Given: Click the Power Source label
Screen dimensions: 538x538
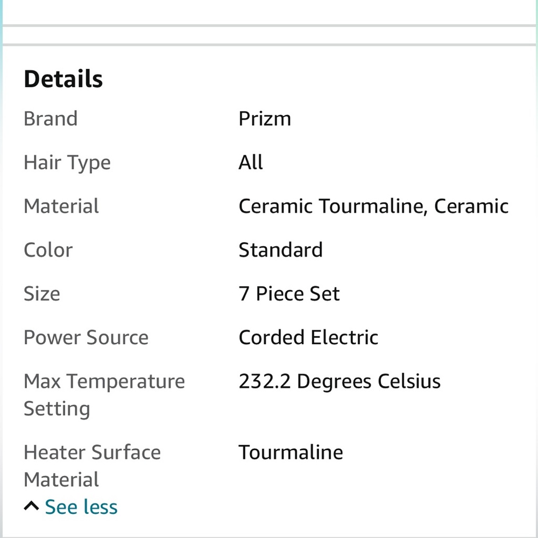Looking at the screenshot, I should pos(86,337).
